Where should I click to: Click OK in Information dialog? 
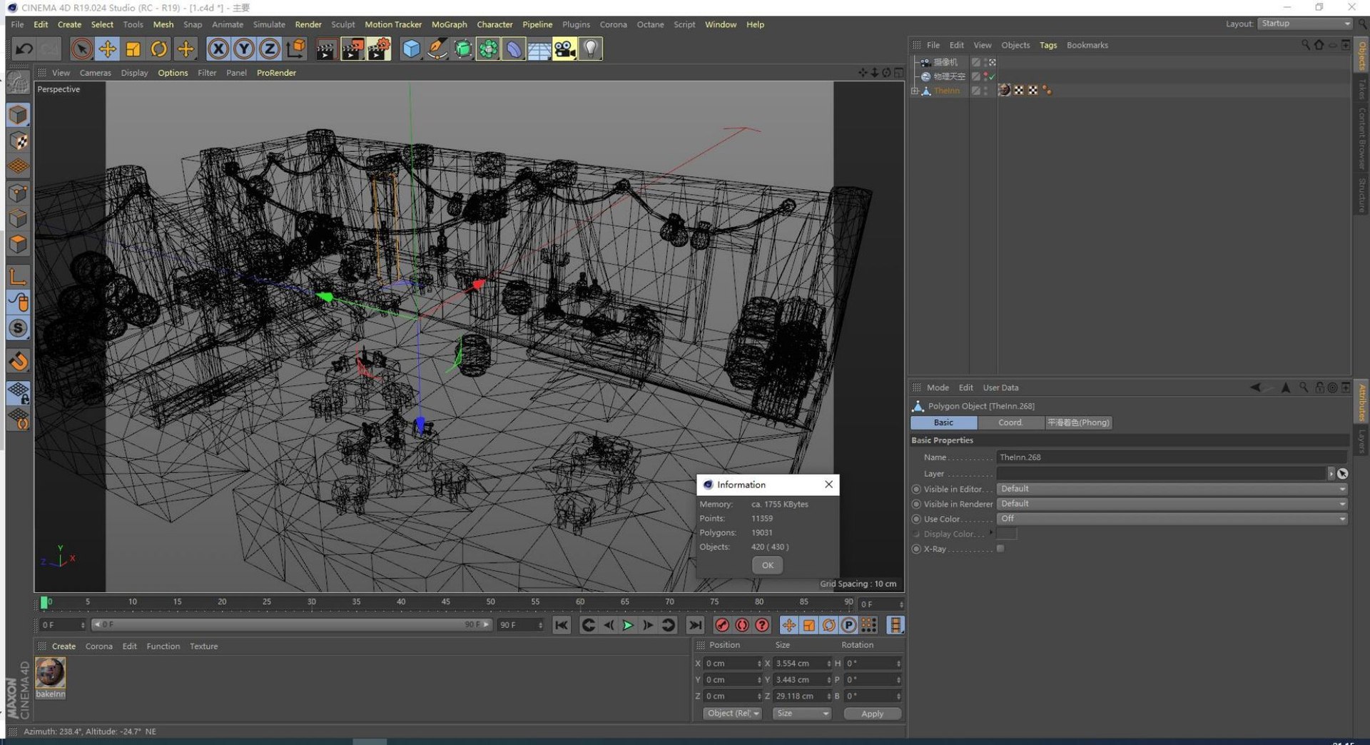pos(767,565)
